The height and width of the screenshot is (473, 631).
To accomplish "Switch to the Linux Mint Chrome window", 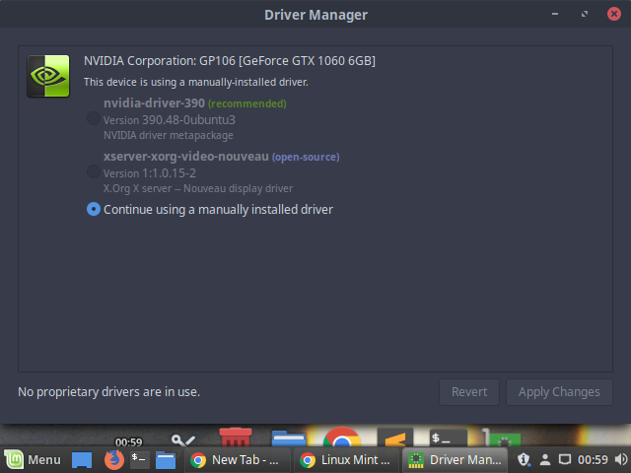I will [346, 460].
